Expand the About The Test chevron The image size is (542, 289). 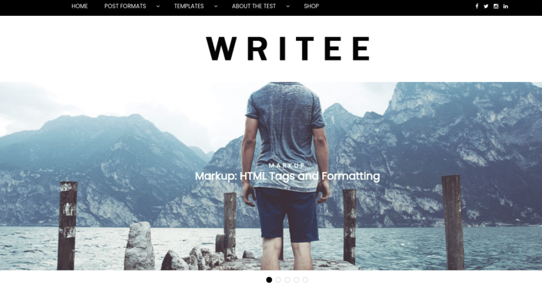click(x=287, y=6)
